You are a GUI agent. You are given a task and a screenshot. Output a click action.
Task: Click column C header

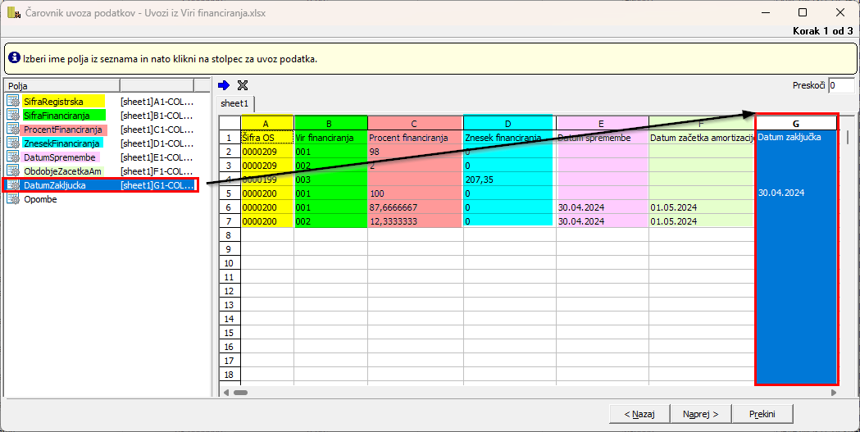[415, 123]
